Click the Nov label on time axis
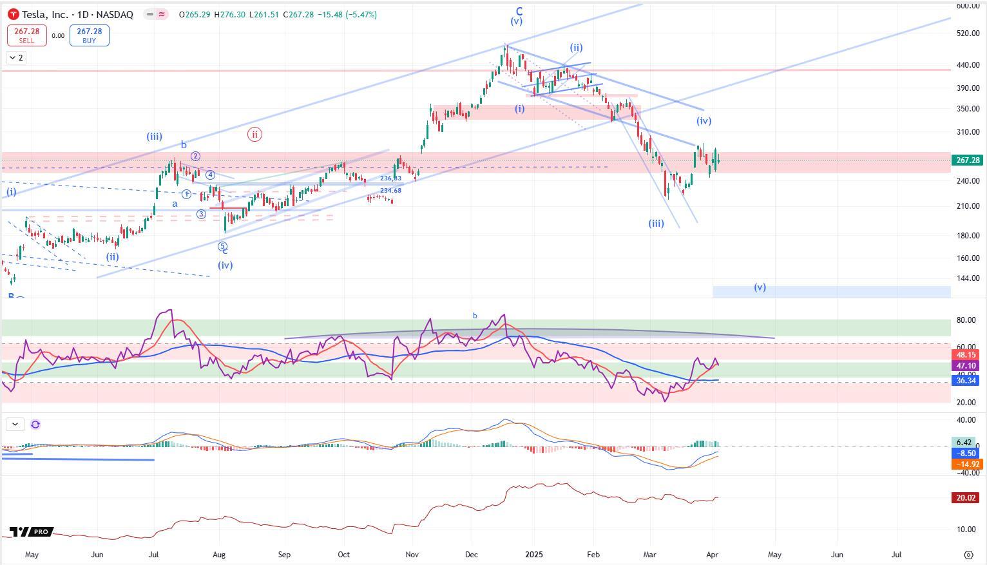987x565 pixels. point(412,555)
